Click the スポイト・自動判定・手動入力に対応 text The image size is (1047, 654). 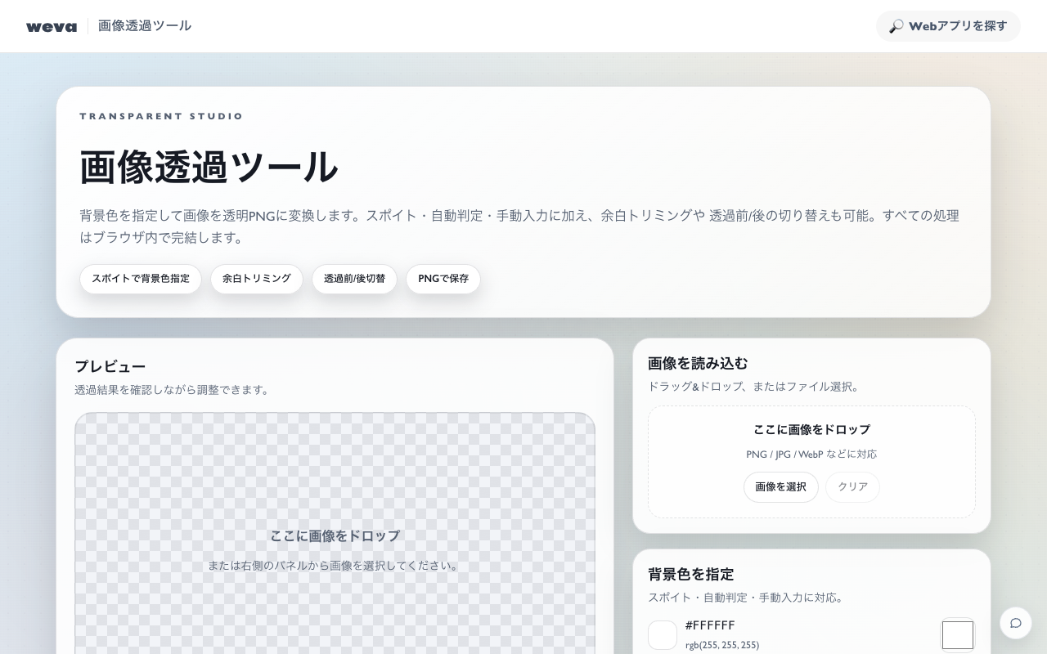click(x=746, y=598)
